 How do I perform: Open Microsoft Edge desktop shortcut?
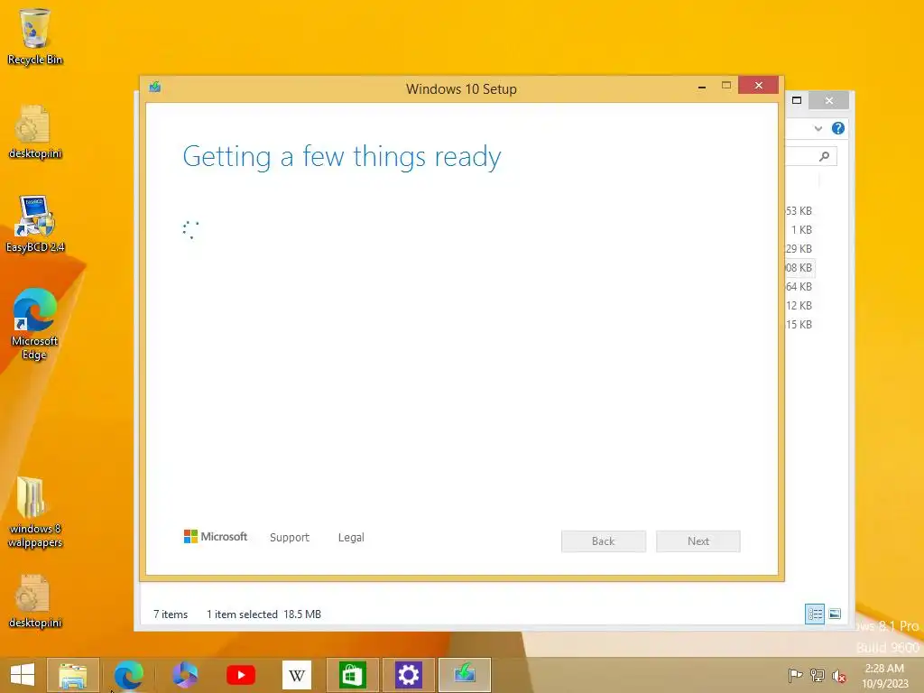pos(35,324)
